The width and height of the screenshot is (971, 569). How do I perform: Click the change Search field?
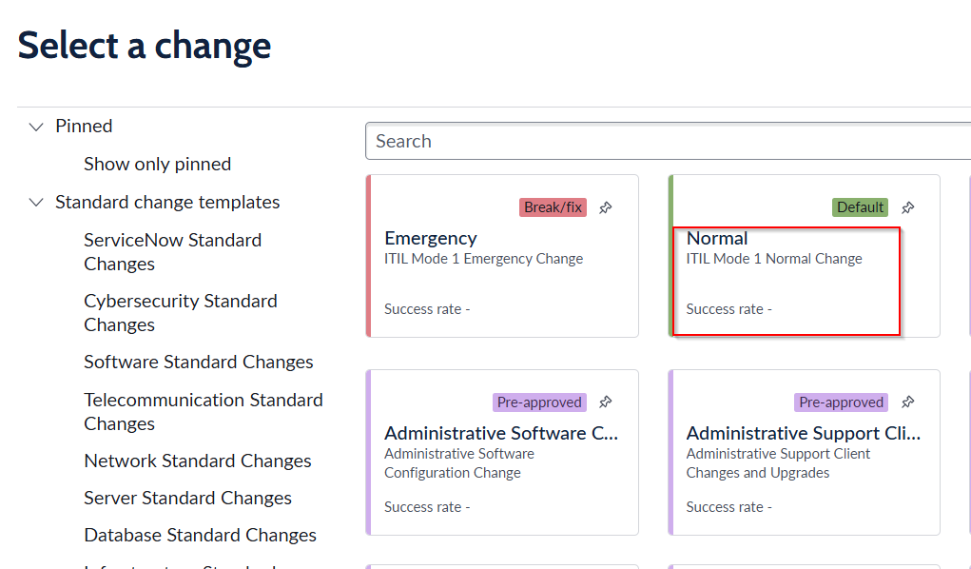(x=669, y=142)
